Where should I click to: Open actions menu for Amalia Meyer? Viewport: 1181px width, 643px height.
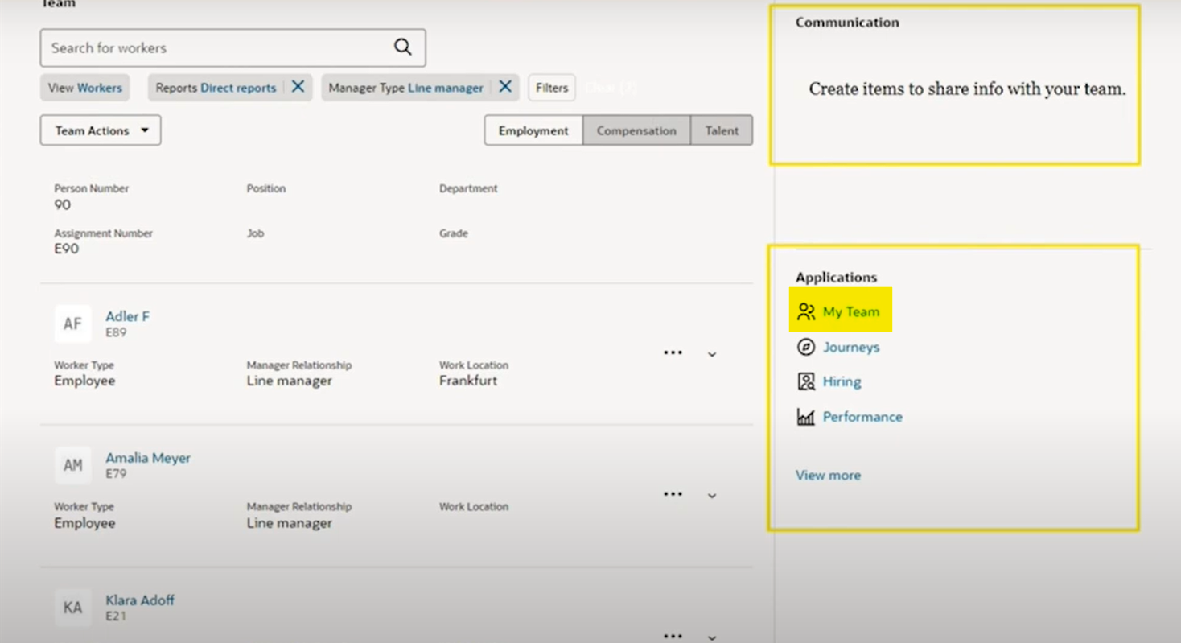click(673, 493)
